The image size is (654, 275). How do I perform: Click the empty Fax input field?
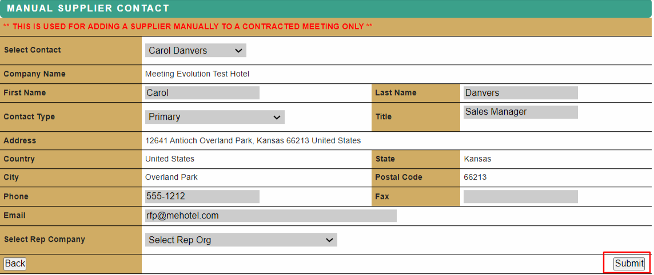[x=520, y=197]
